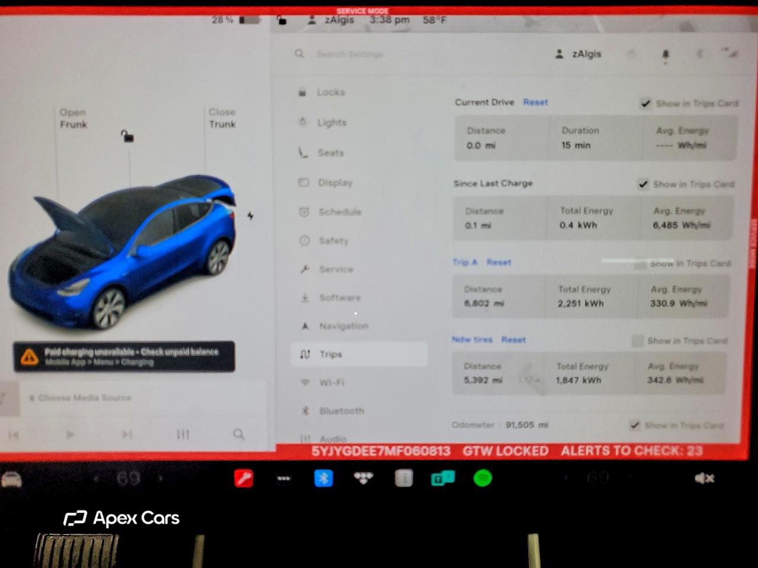Screen dimensions: 758x568
Task: Open the Locks settings menu
Action: point(330,92)
